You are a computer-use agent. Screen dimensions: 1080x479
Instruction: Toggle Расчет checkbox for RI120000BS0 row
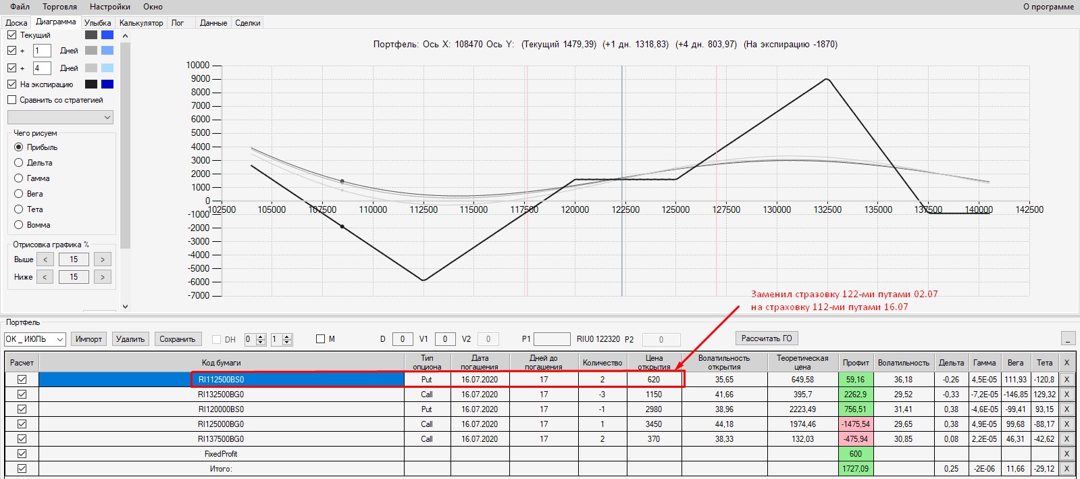pyautogui.click(x=22, y=409)
